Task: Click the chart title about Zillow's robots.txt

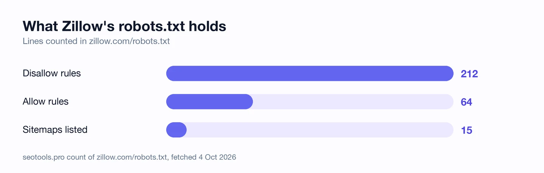Action: [124, 26]
